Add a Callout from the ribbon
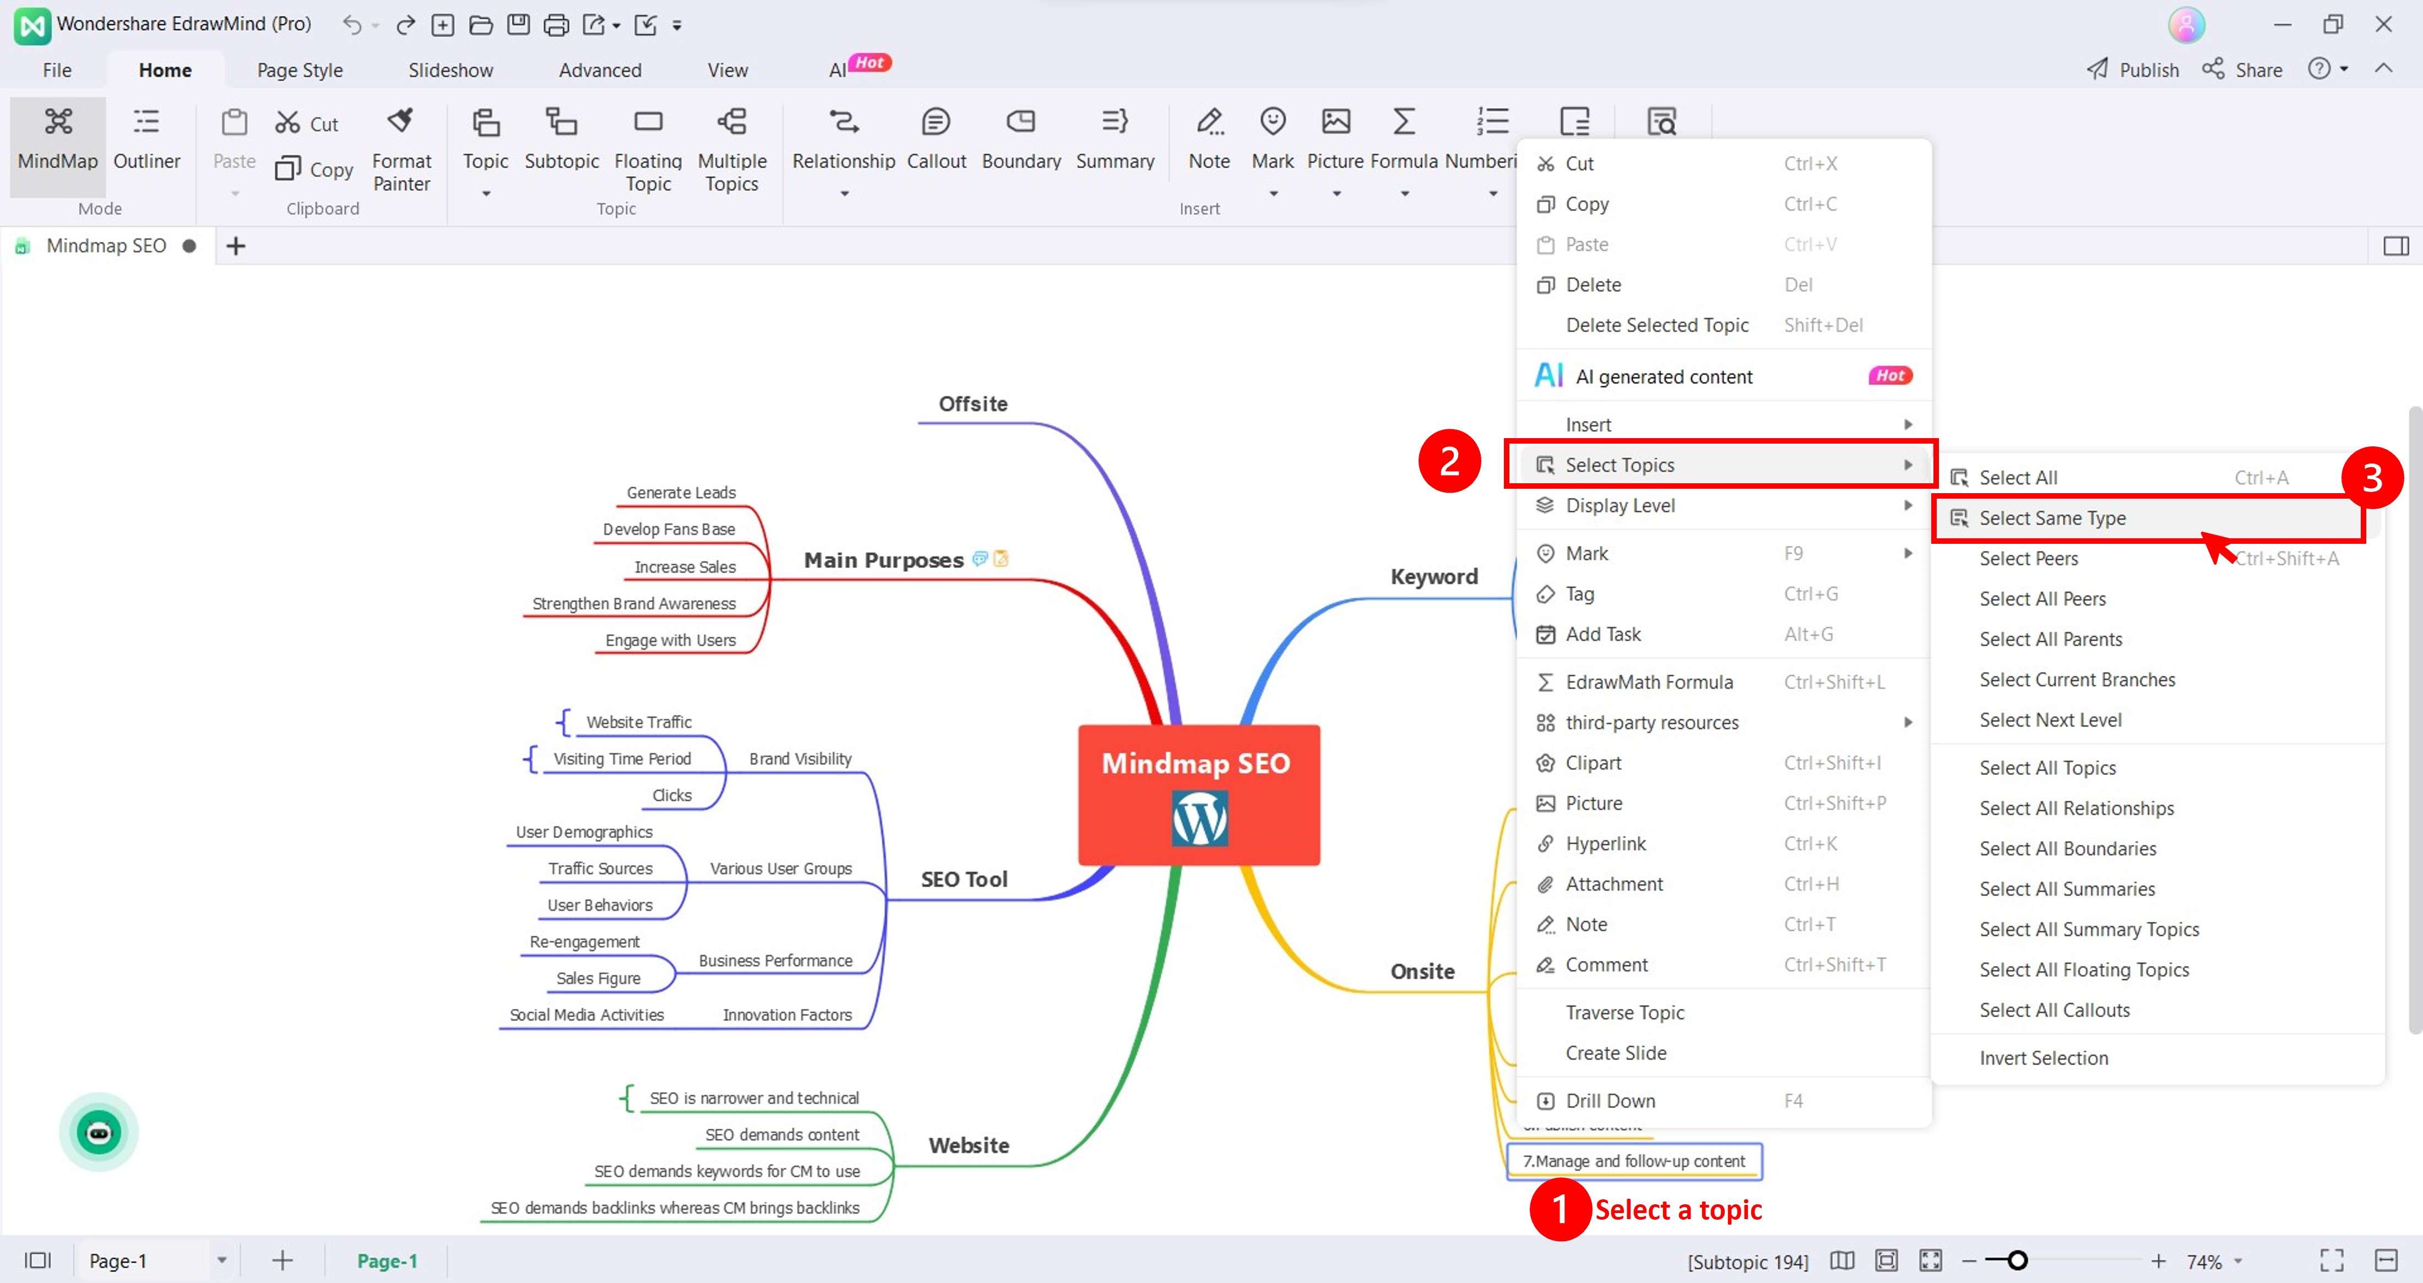The width and height of the screenshot is (2423, 1283). tap(935, 121)
